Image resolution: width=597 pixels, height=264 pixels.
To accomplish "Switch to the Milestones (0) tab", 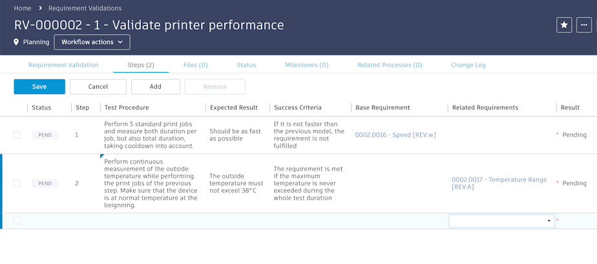I will tap(307, 65).
